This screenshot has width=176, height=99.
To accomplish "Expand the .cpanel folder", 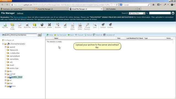I will click(5, 47).
